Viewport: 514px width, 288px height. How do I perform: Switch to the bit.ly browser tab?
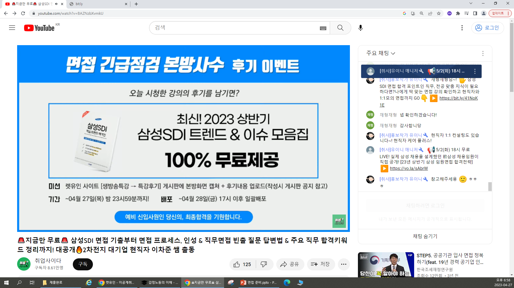(98, 4)
